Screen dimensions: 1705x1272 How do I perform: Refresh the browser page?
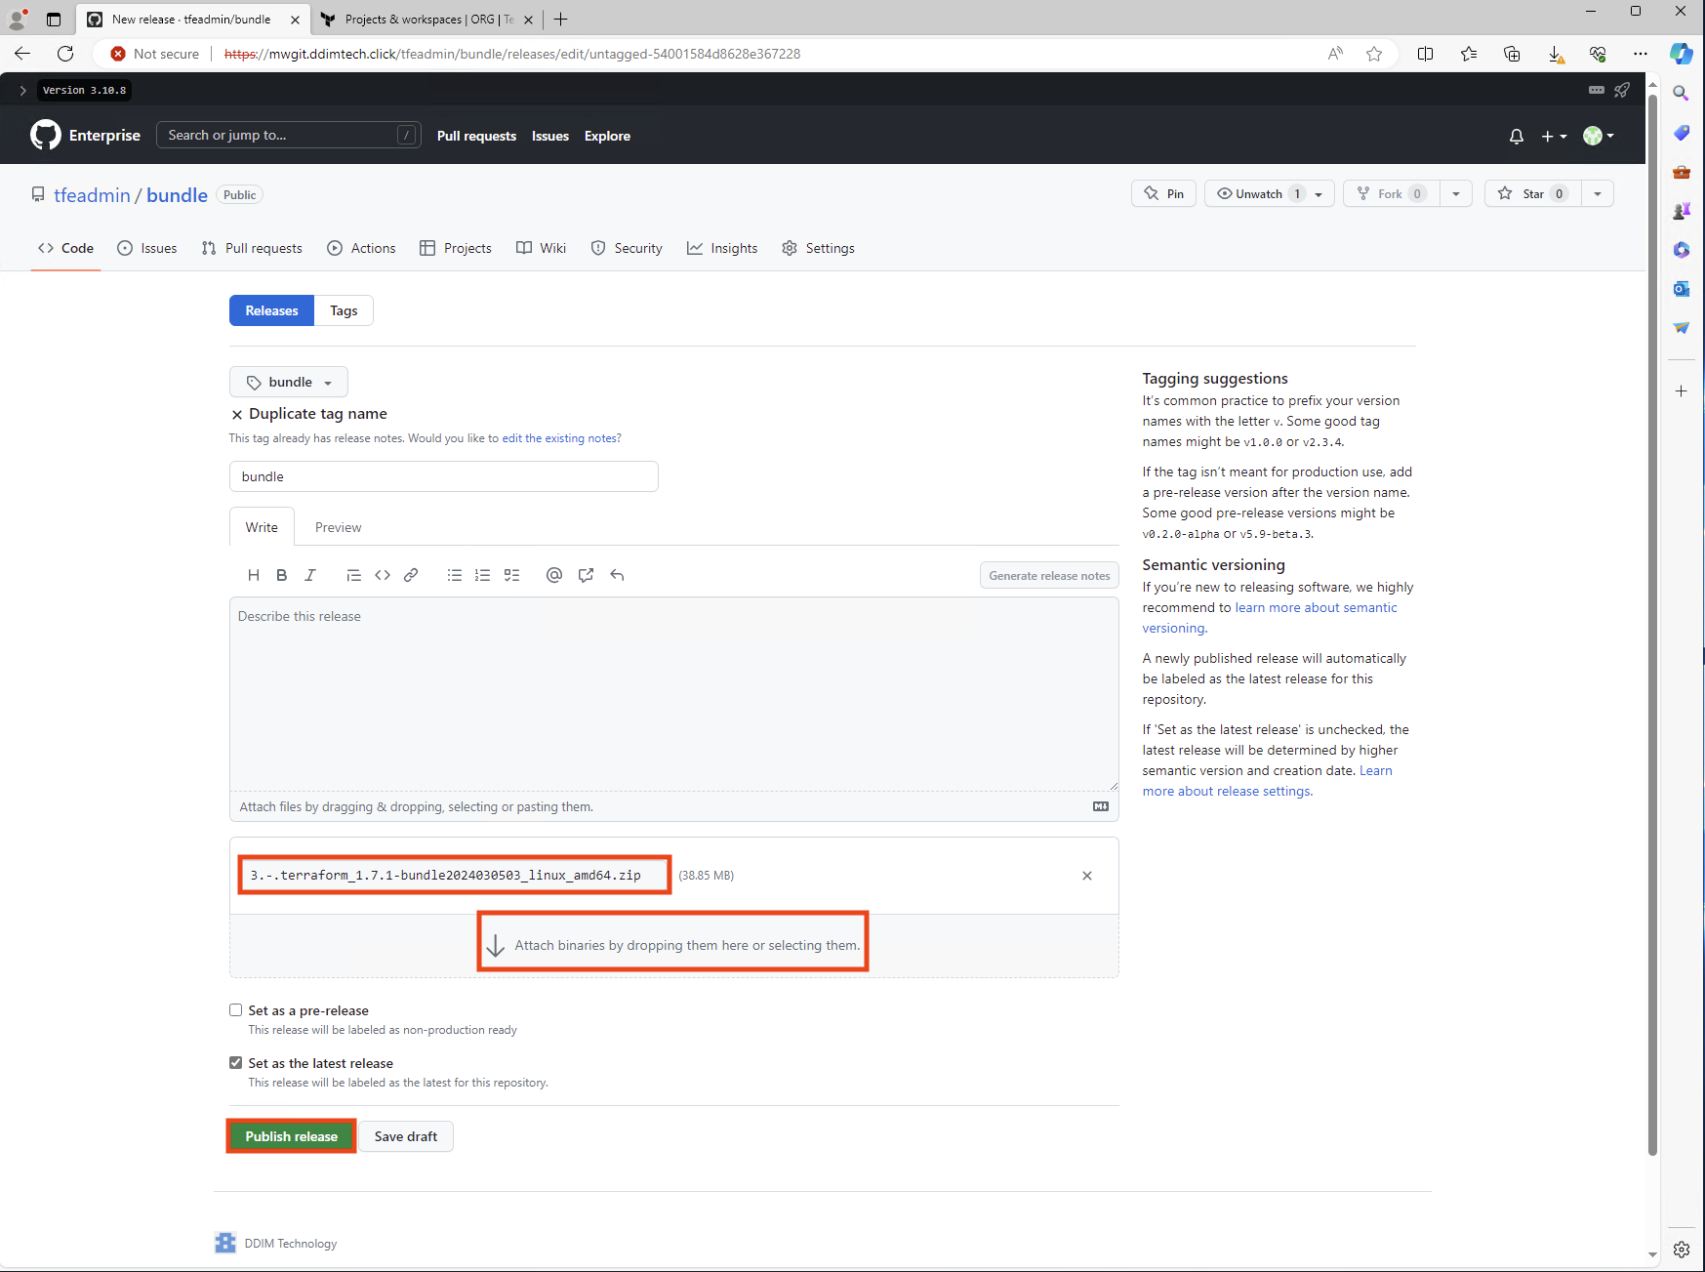coord(65,54)
